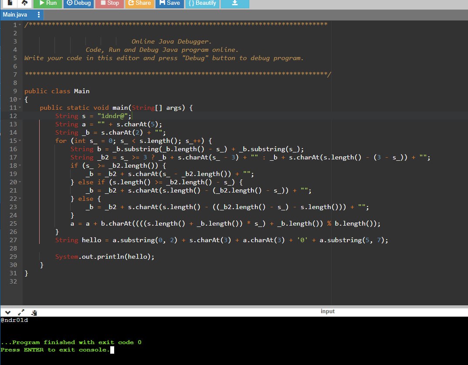Viewport: 468px width, 365px height.
Task: Save the current code
Action: coord(170,3)
